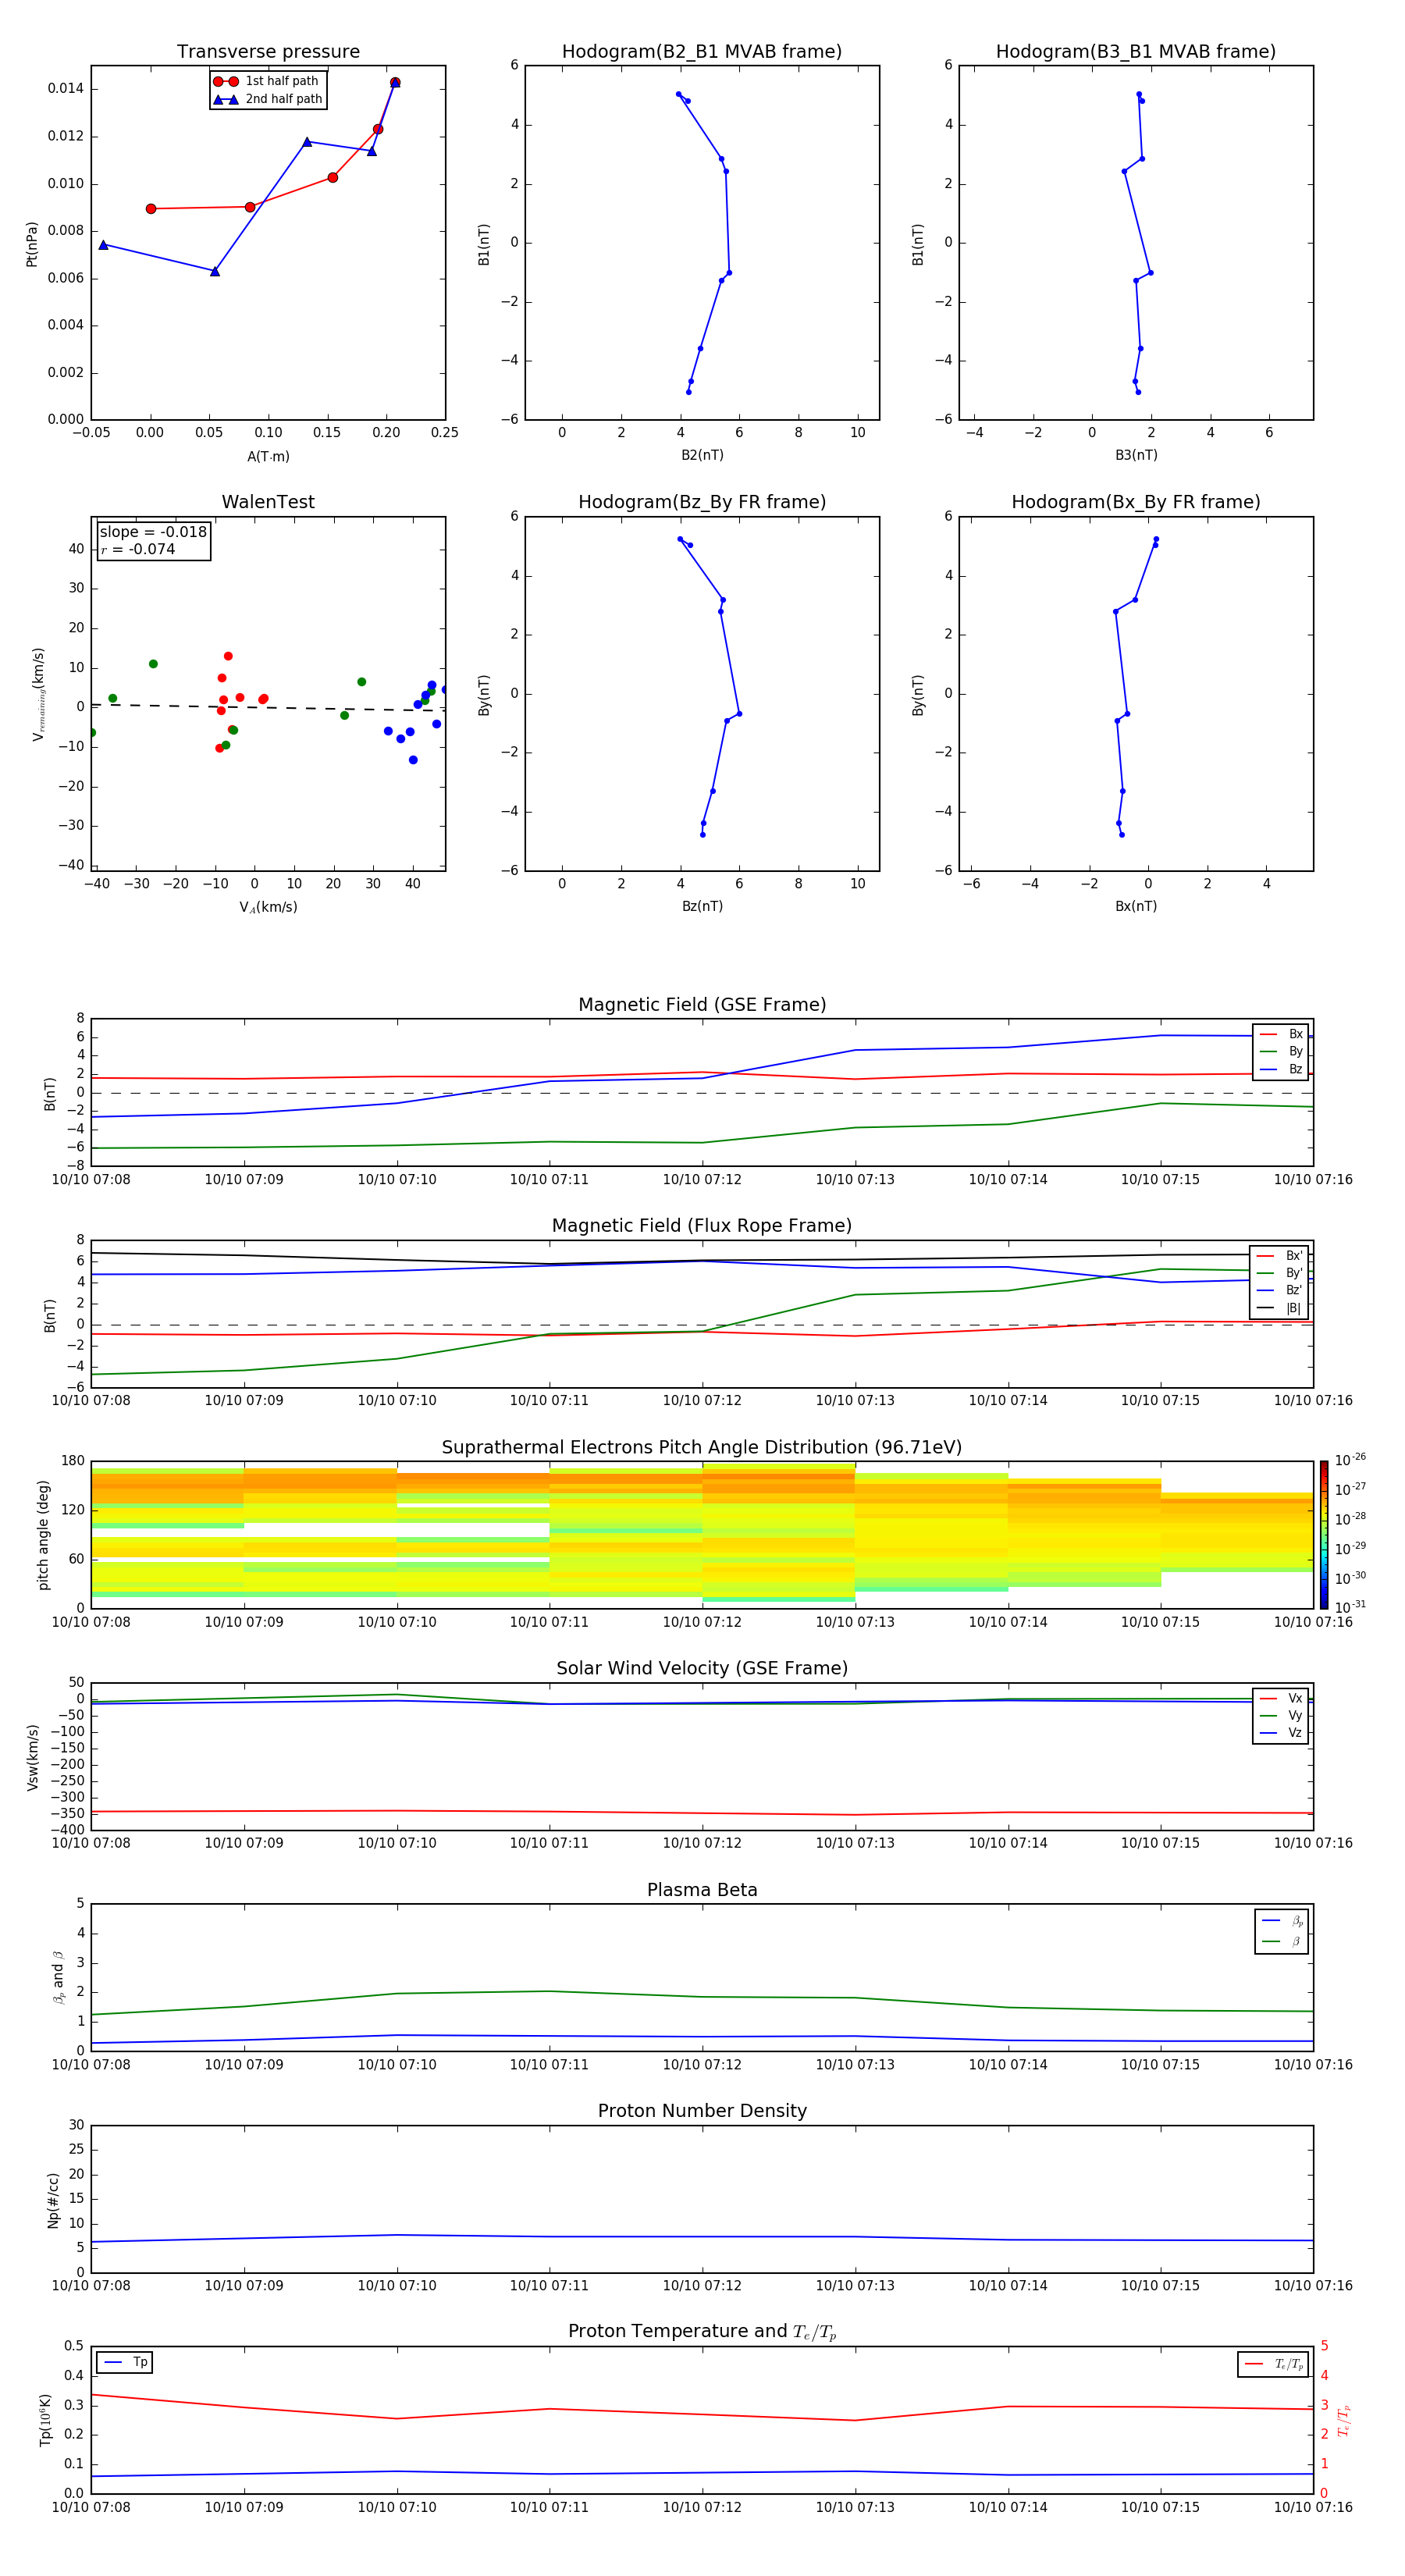Select 'Bx' in the GSE magnetic field legend

(1281, 1034)
